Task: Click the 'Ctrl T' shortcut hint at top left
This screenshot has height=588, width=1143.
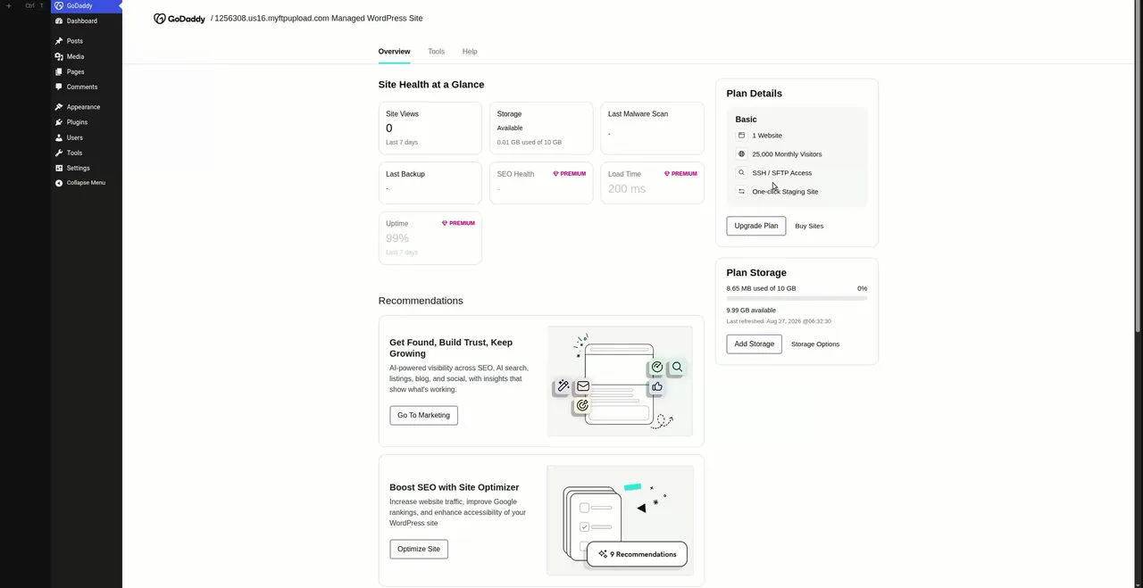Action: (34, 5)
